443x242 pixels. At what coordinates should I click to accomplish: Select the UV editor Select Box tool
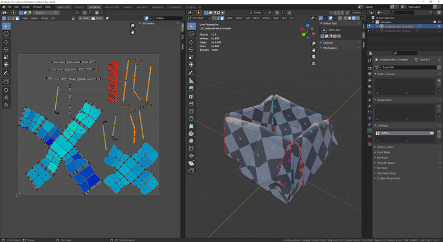coord(6,26)
